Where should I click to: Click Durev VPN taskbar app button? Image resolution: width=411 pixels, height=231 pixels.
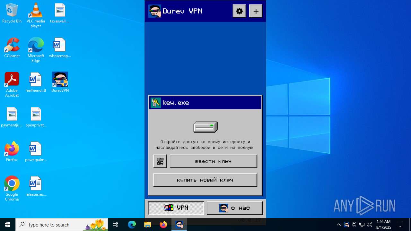[179, 225]
